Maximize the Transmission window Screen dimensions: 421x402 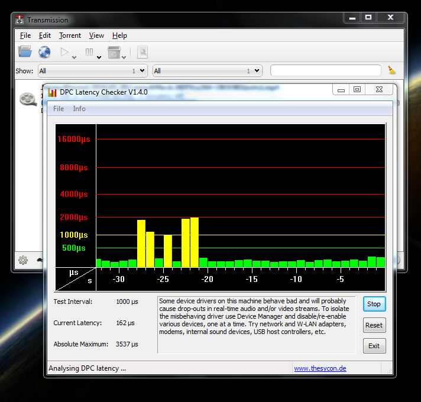[x=368, y=18]
